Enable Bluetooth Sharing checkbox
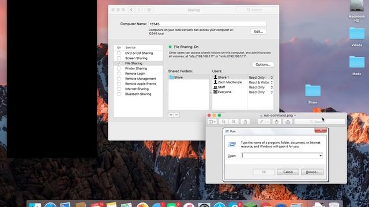Viewport: 369px width, 207px height. click(119, 94)
